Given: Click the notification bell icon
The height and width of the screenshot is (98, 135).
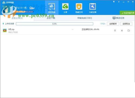Looking at the screenshot, I should [x=114, y=2].
